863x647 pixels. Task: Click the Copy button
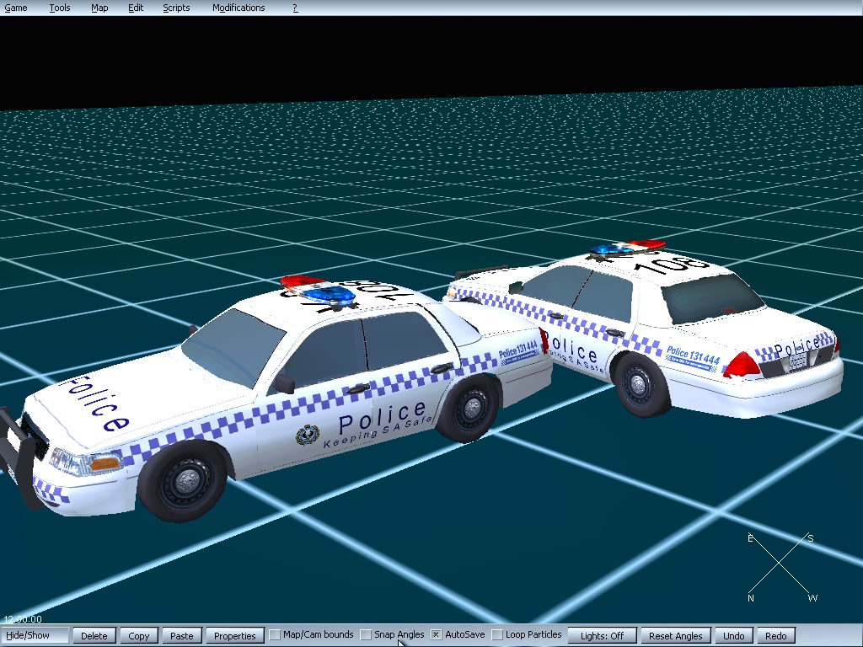[x=139, y=635]
